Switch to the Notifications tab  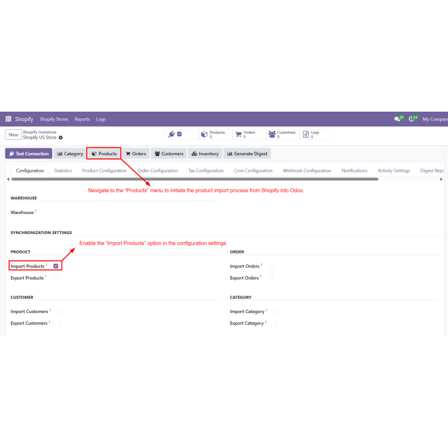click(x=354, y=171)
